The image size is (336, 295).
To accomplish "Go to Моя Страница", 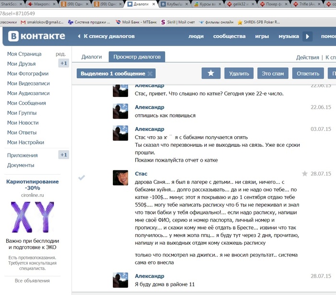I will pos(24,54).
